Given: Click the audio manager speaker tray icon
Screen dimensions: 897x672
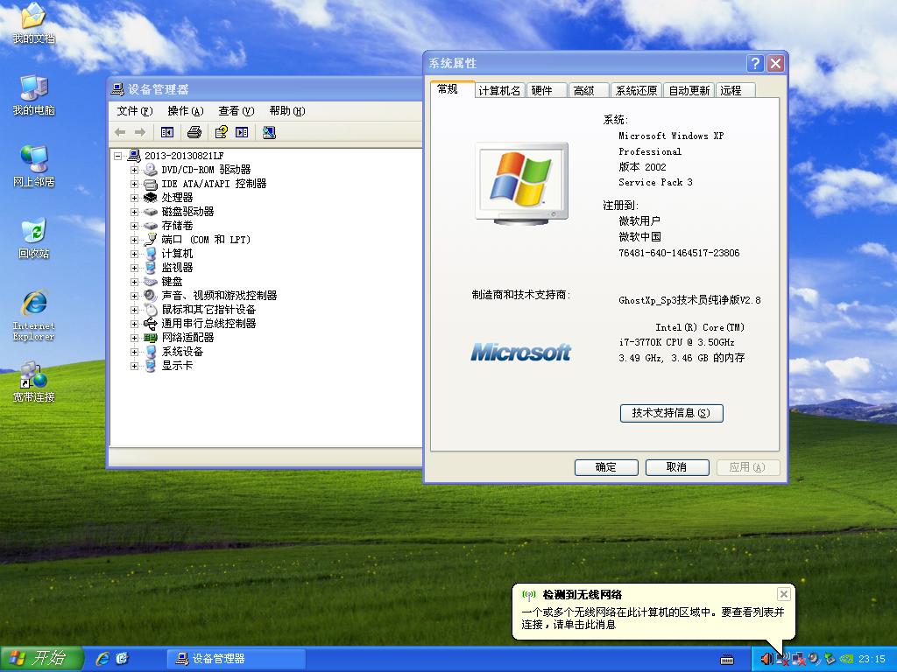Looking at the screenshot, I should point(814,660).
